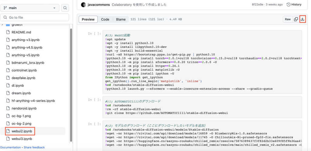The width and height of the screenshot is (311, 151).
Task: Click the Share feedback link
Action: point(34,147)
